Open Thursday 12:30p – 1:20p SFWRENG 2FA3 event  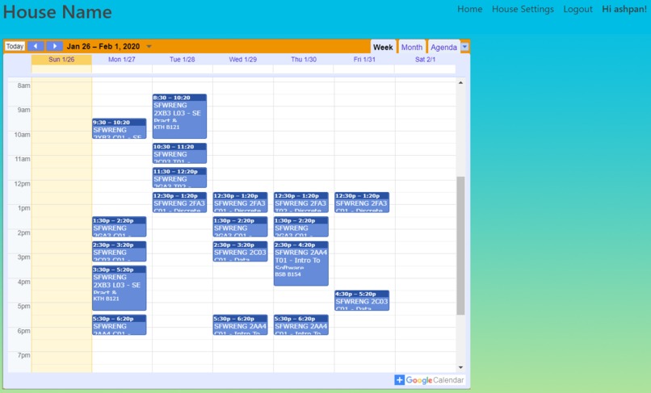click(301, 202)
